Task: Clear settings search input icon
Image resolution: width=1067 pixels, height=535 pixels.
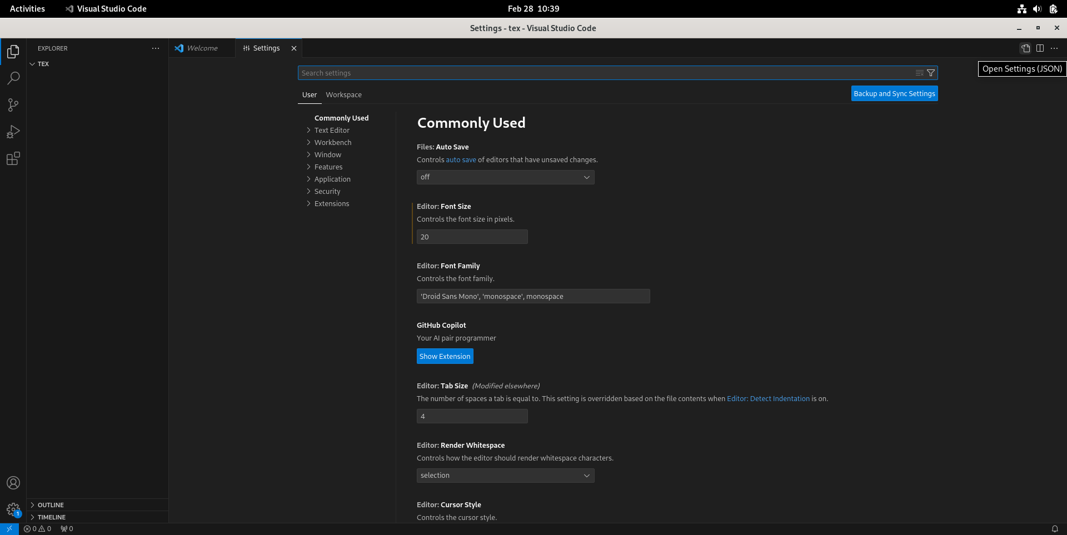Action: (x=920, y=73)
